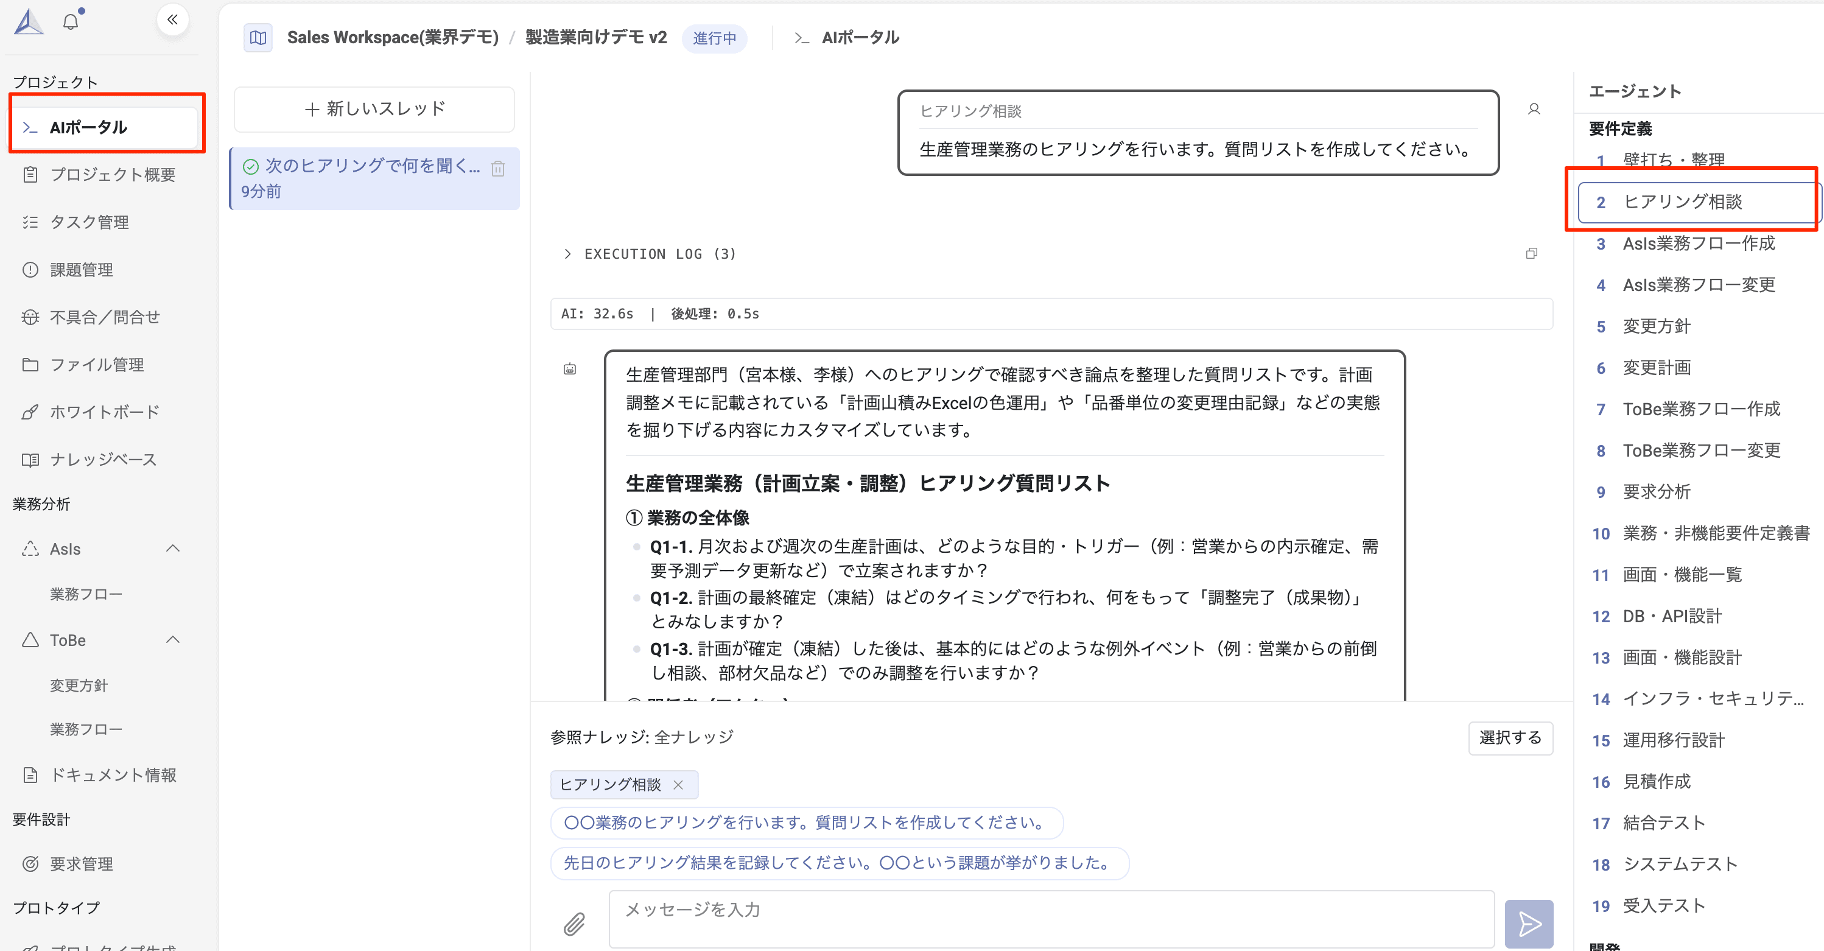Select agent 11 画面・機能一覧
Screen dimensions: 1824x951
tap(1699, 575)
